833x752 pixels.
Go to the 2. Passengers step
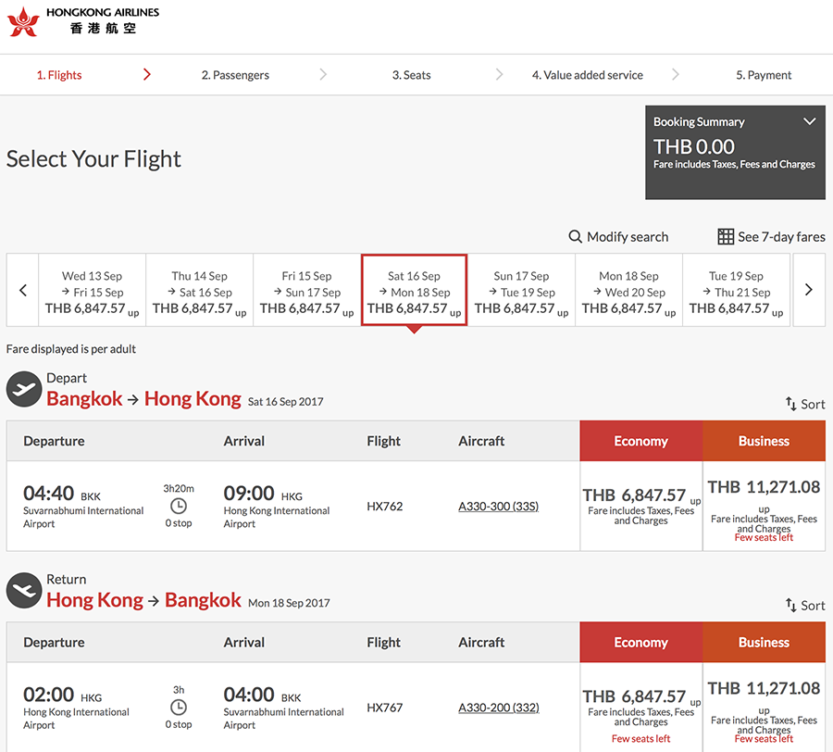(235, 75)
